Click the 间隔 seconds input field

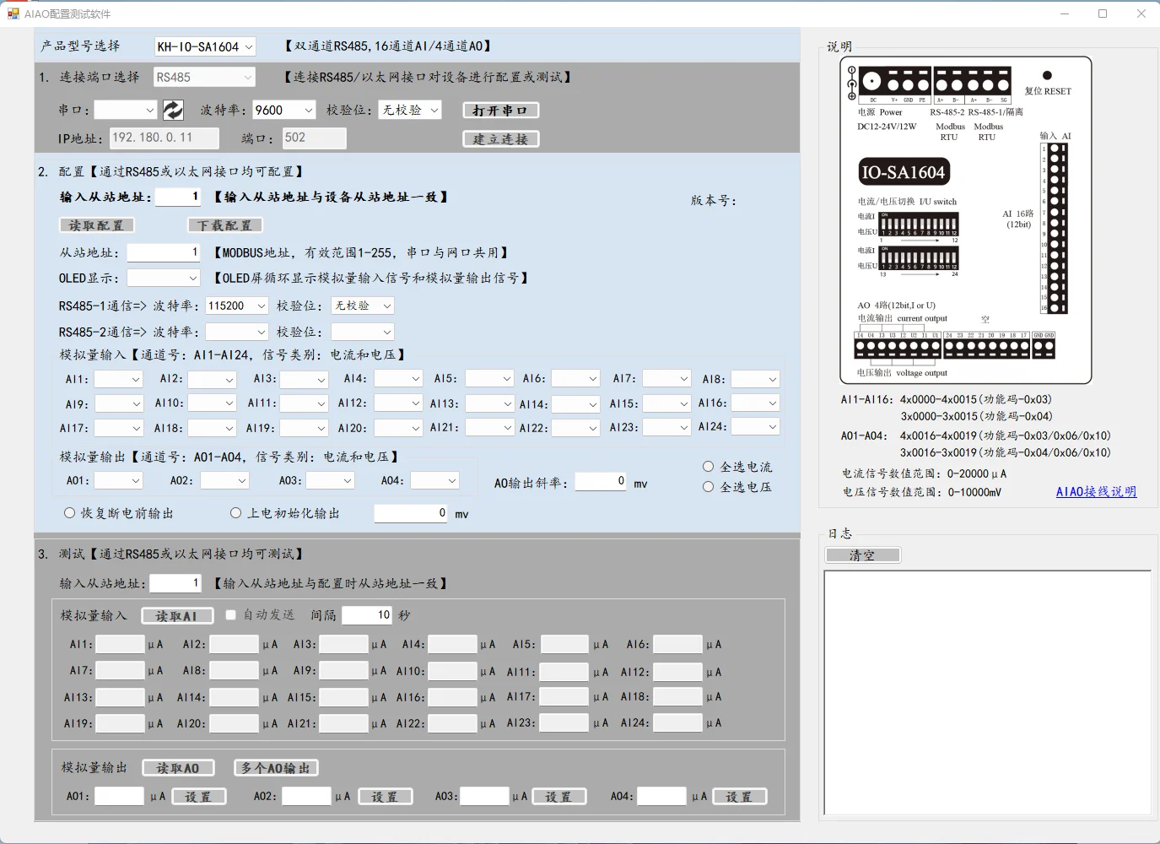coord(367,614)
